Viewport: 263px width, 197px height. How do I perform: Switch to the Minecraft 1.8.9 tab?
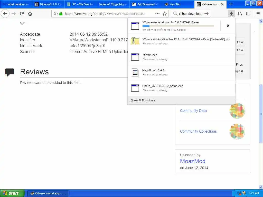pyautogui.click(x=48, y=4)
